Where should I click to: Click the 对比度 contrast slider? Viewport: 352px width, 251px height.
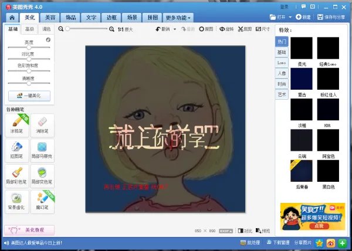(x=29, y=59)
